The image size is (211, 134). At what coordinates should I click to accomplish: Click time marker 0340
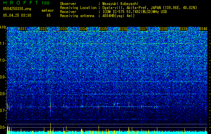pos(203,29)
